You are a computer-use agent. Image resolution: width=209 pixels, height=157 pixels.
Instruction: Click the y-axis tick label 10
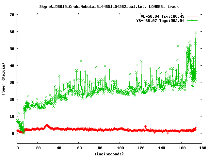[12, 116]
